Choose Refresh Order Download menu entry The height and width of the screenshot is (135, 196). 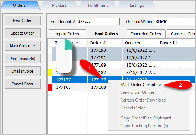tap(143, 100)
